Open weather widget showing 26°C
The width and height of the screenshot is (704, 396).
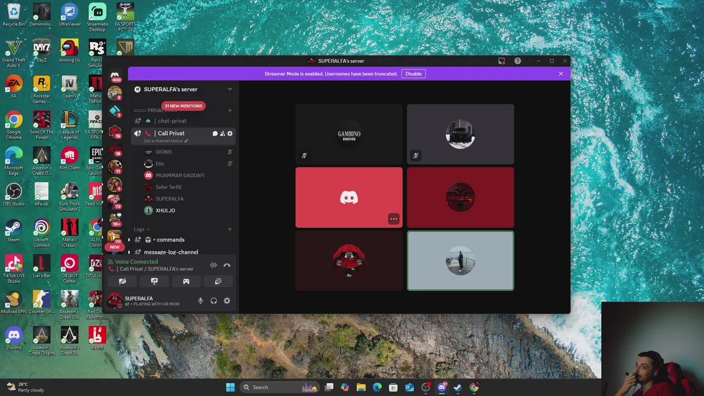click(x=25, y=387)
